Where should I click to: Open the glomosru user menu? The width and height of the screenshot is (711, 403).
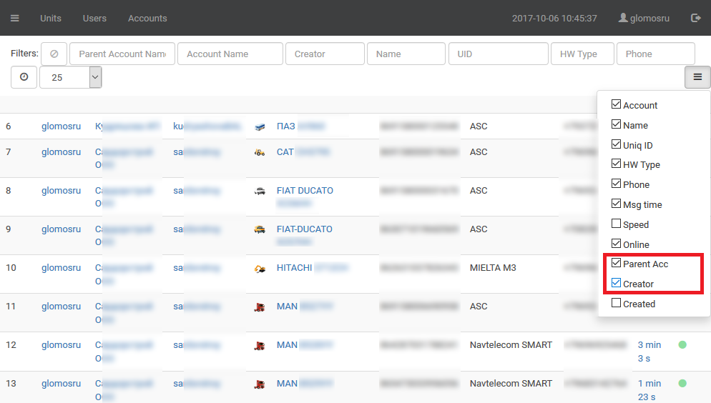[x=644, y=18]
